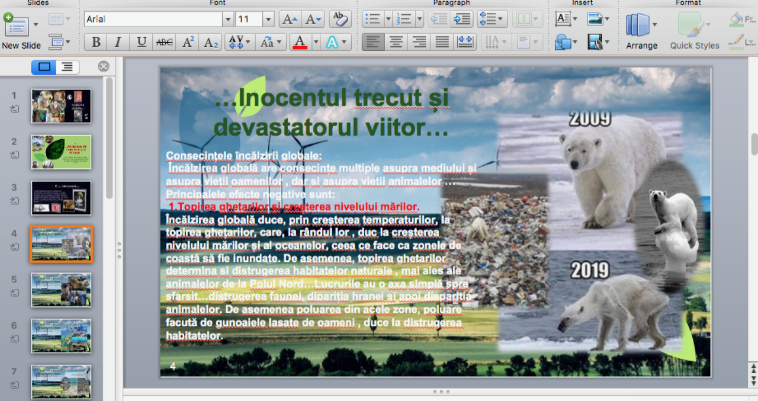Viewport: 758px width, 401px height.
Task: Switch the slide pane to outline view
Action: tap(68, 67)
